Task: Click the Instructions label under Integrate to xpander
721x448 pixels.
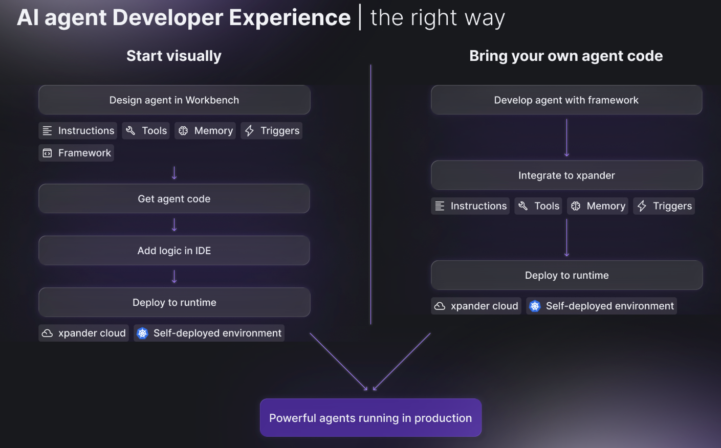Action: pos(478,206)
